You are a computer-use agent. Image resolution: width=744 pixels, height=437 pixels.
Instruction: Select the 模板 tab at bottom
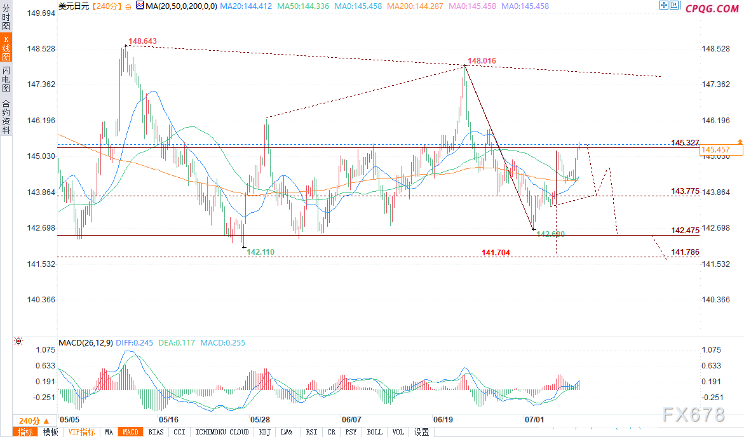click(50, 432)
